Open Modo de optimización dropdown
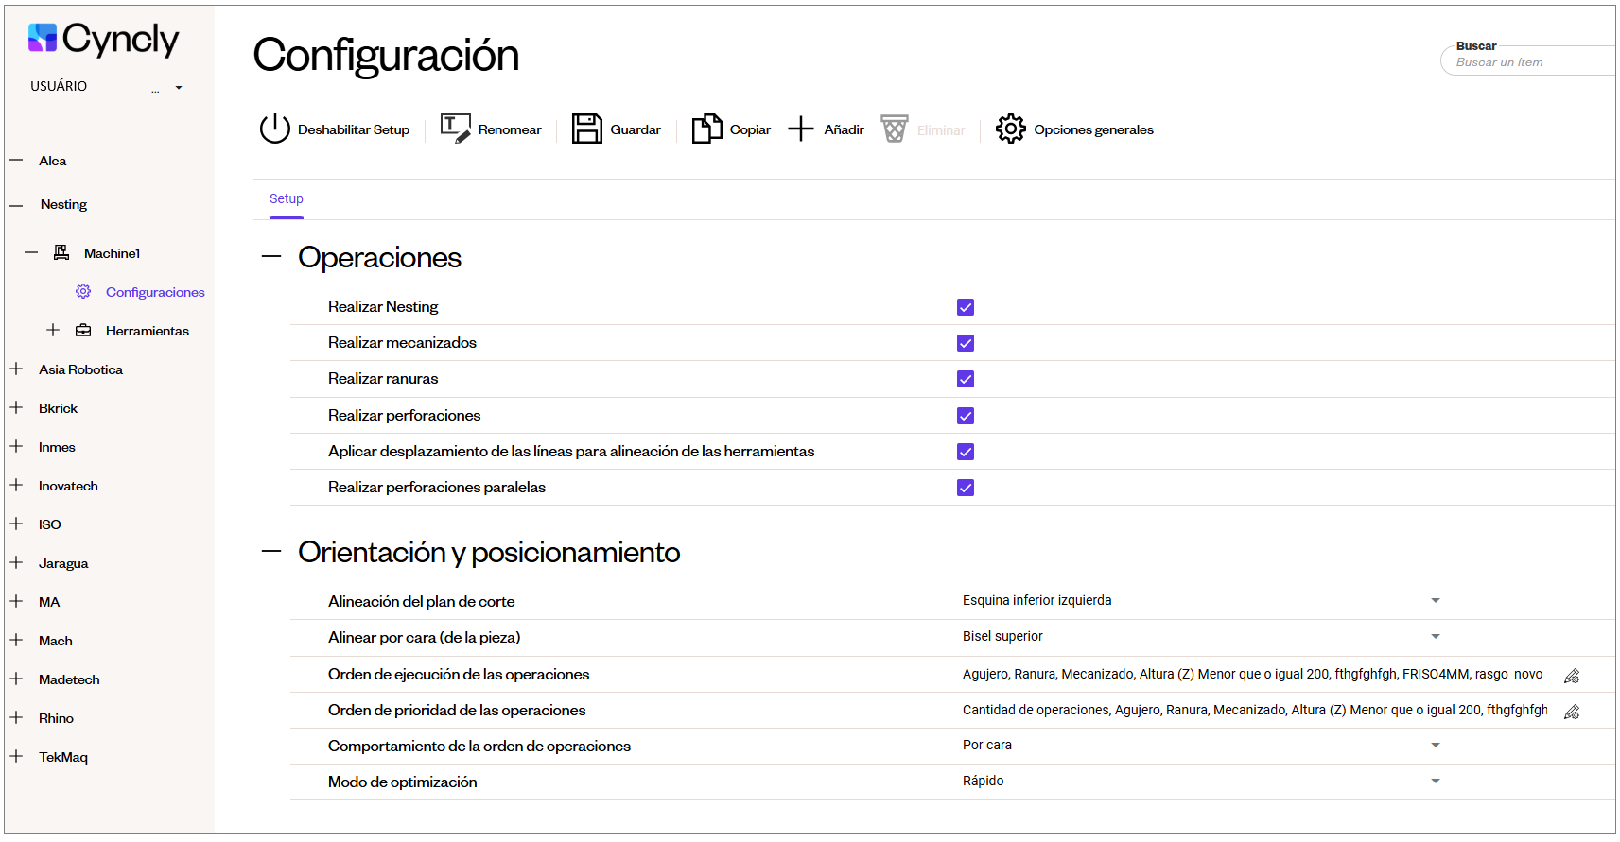The width and height of the screenshot is (1620, 842). [1435, 782]
